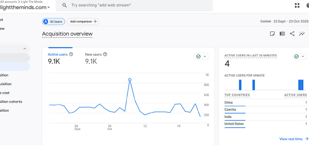Click Add comparison button

[x=83, y=22]
